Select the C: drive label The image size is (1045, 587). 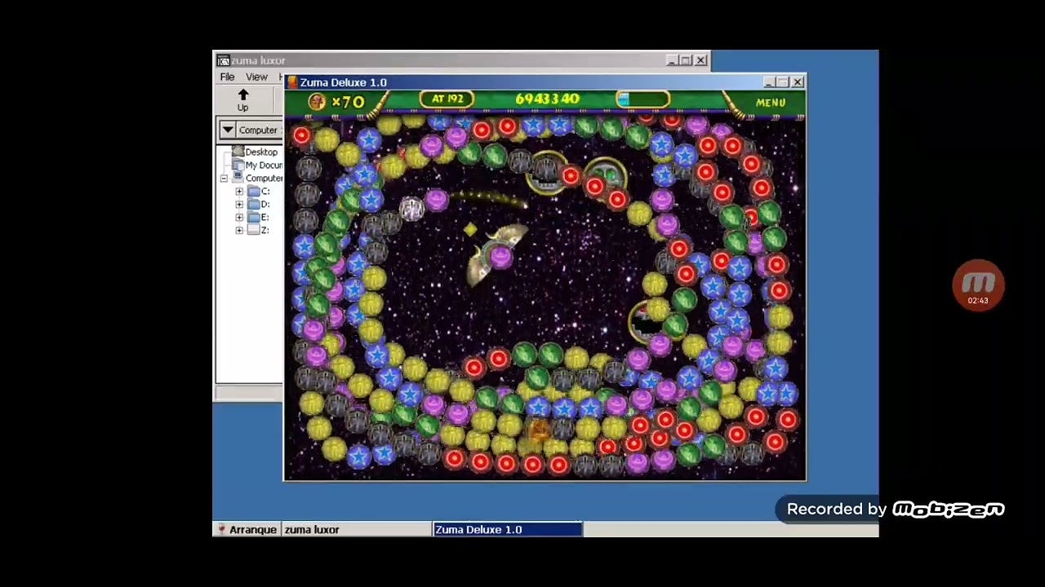pos(265,191)
